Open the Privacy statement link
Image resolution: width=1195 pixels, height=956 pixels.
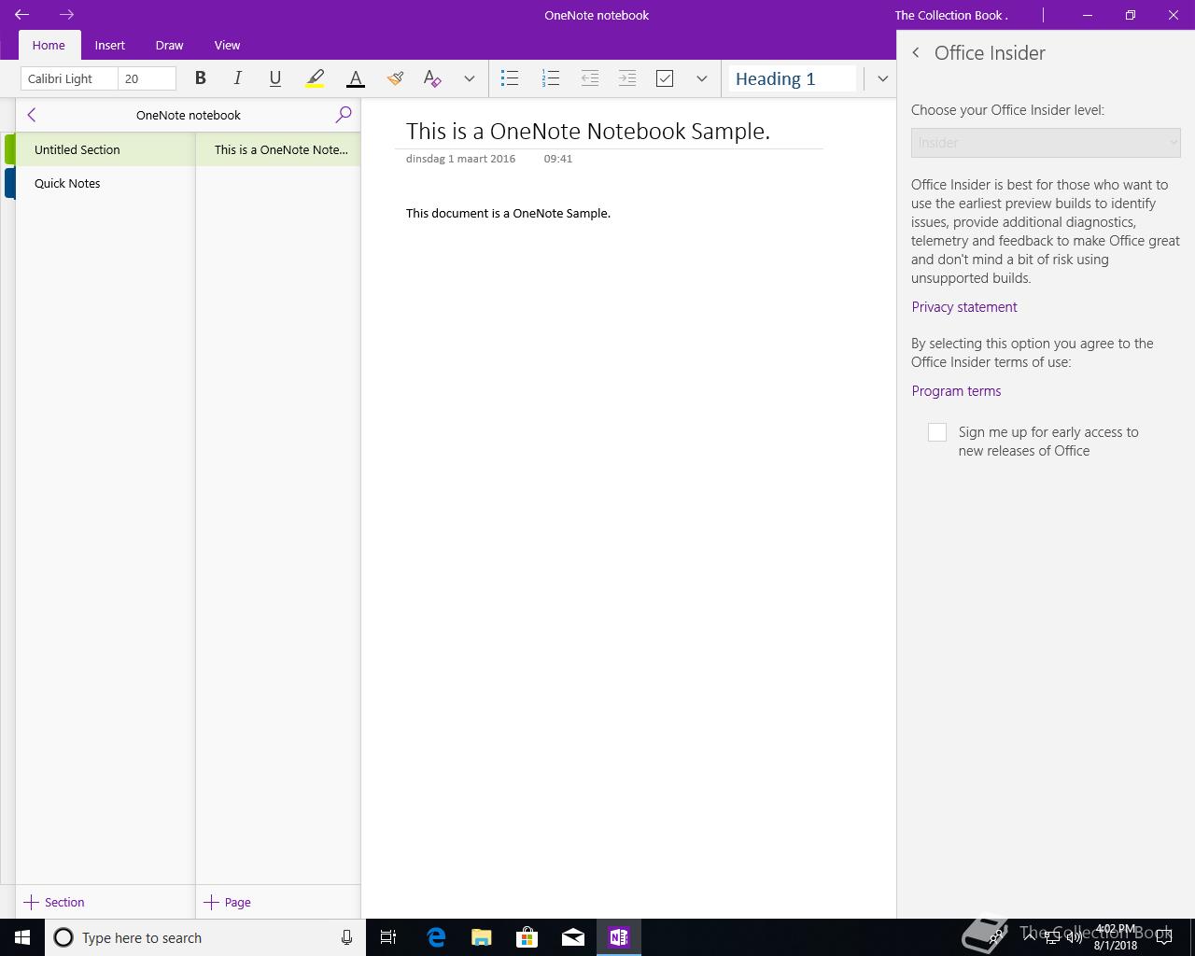tap(964, 307)
